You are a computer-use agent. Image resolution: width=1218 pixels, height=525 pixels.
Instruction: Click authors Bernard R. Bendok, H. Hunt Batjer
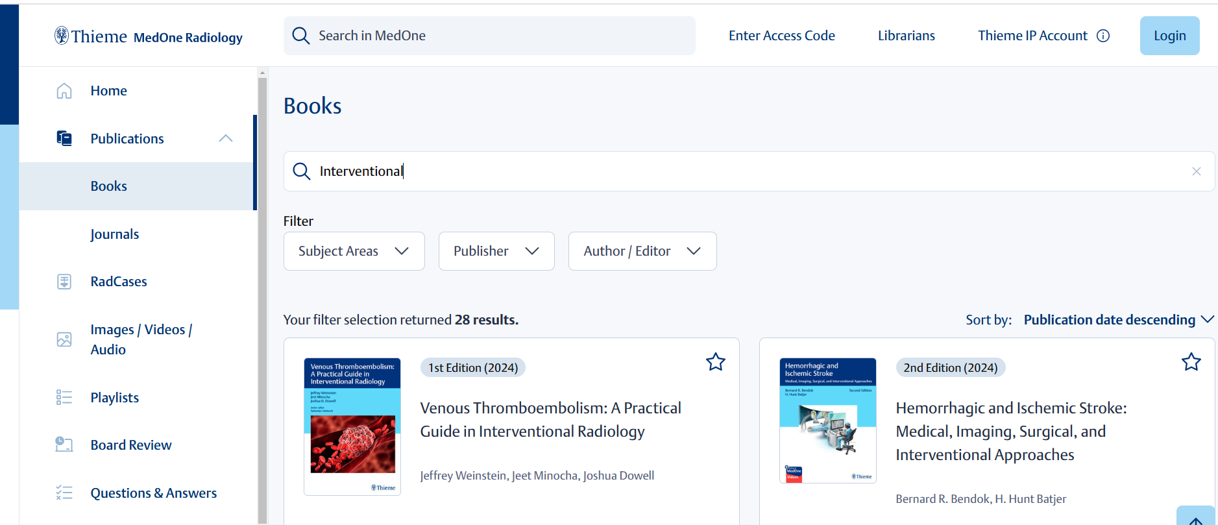pos(980,499)
